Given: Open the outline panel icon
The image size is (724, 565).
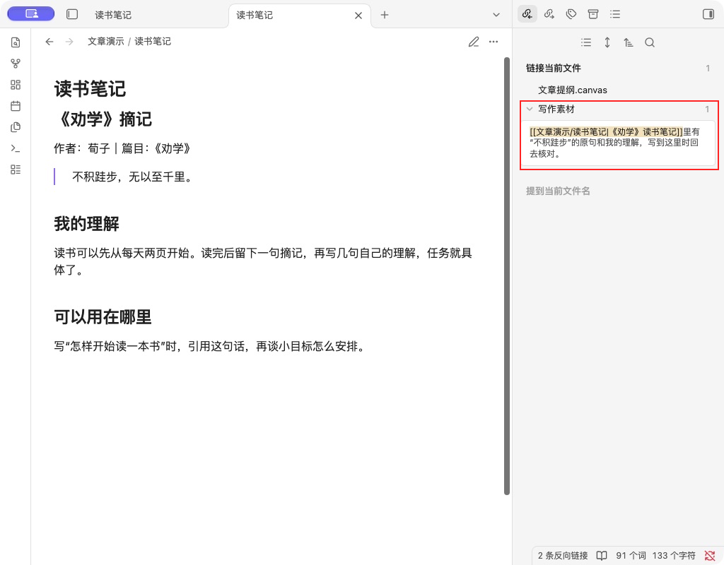Looking at the screenshot, I should click(x=615, y=14).
